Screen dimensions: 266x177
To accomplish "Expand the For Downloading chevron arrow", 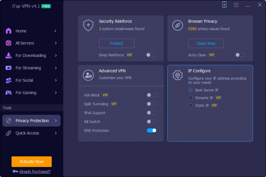I will (x=56, y=55).
